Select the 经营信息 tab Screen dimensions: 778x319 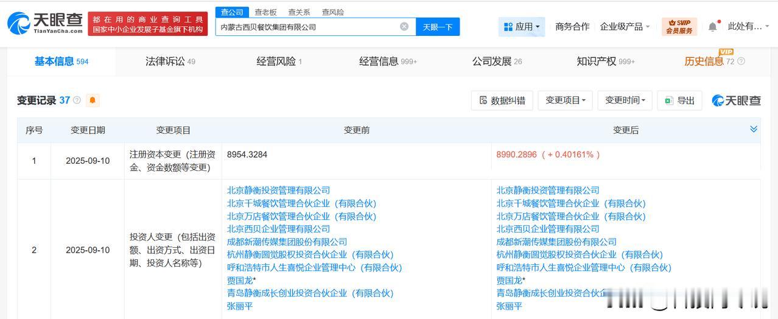tap(388, 61)
